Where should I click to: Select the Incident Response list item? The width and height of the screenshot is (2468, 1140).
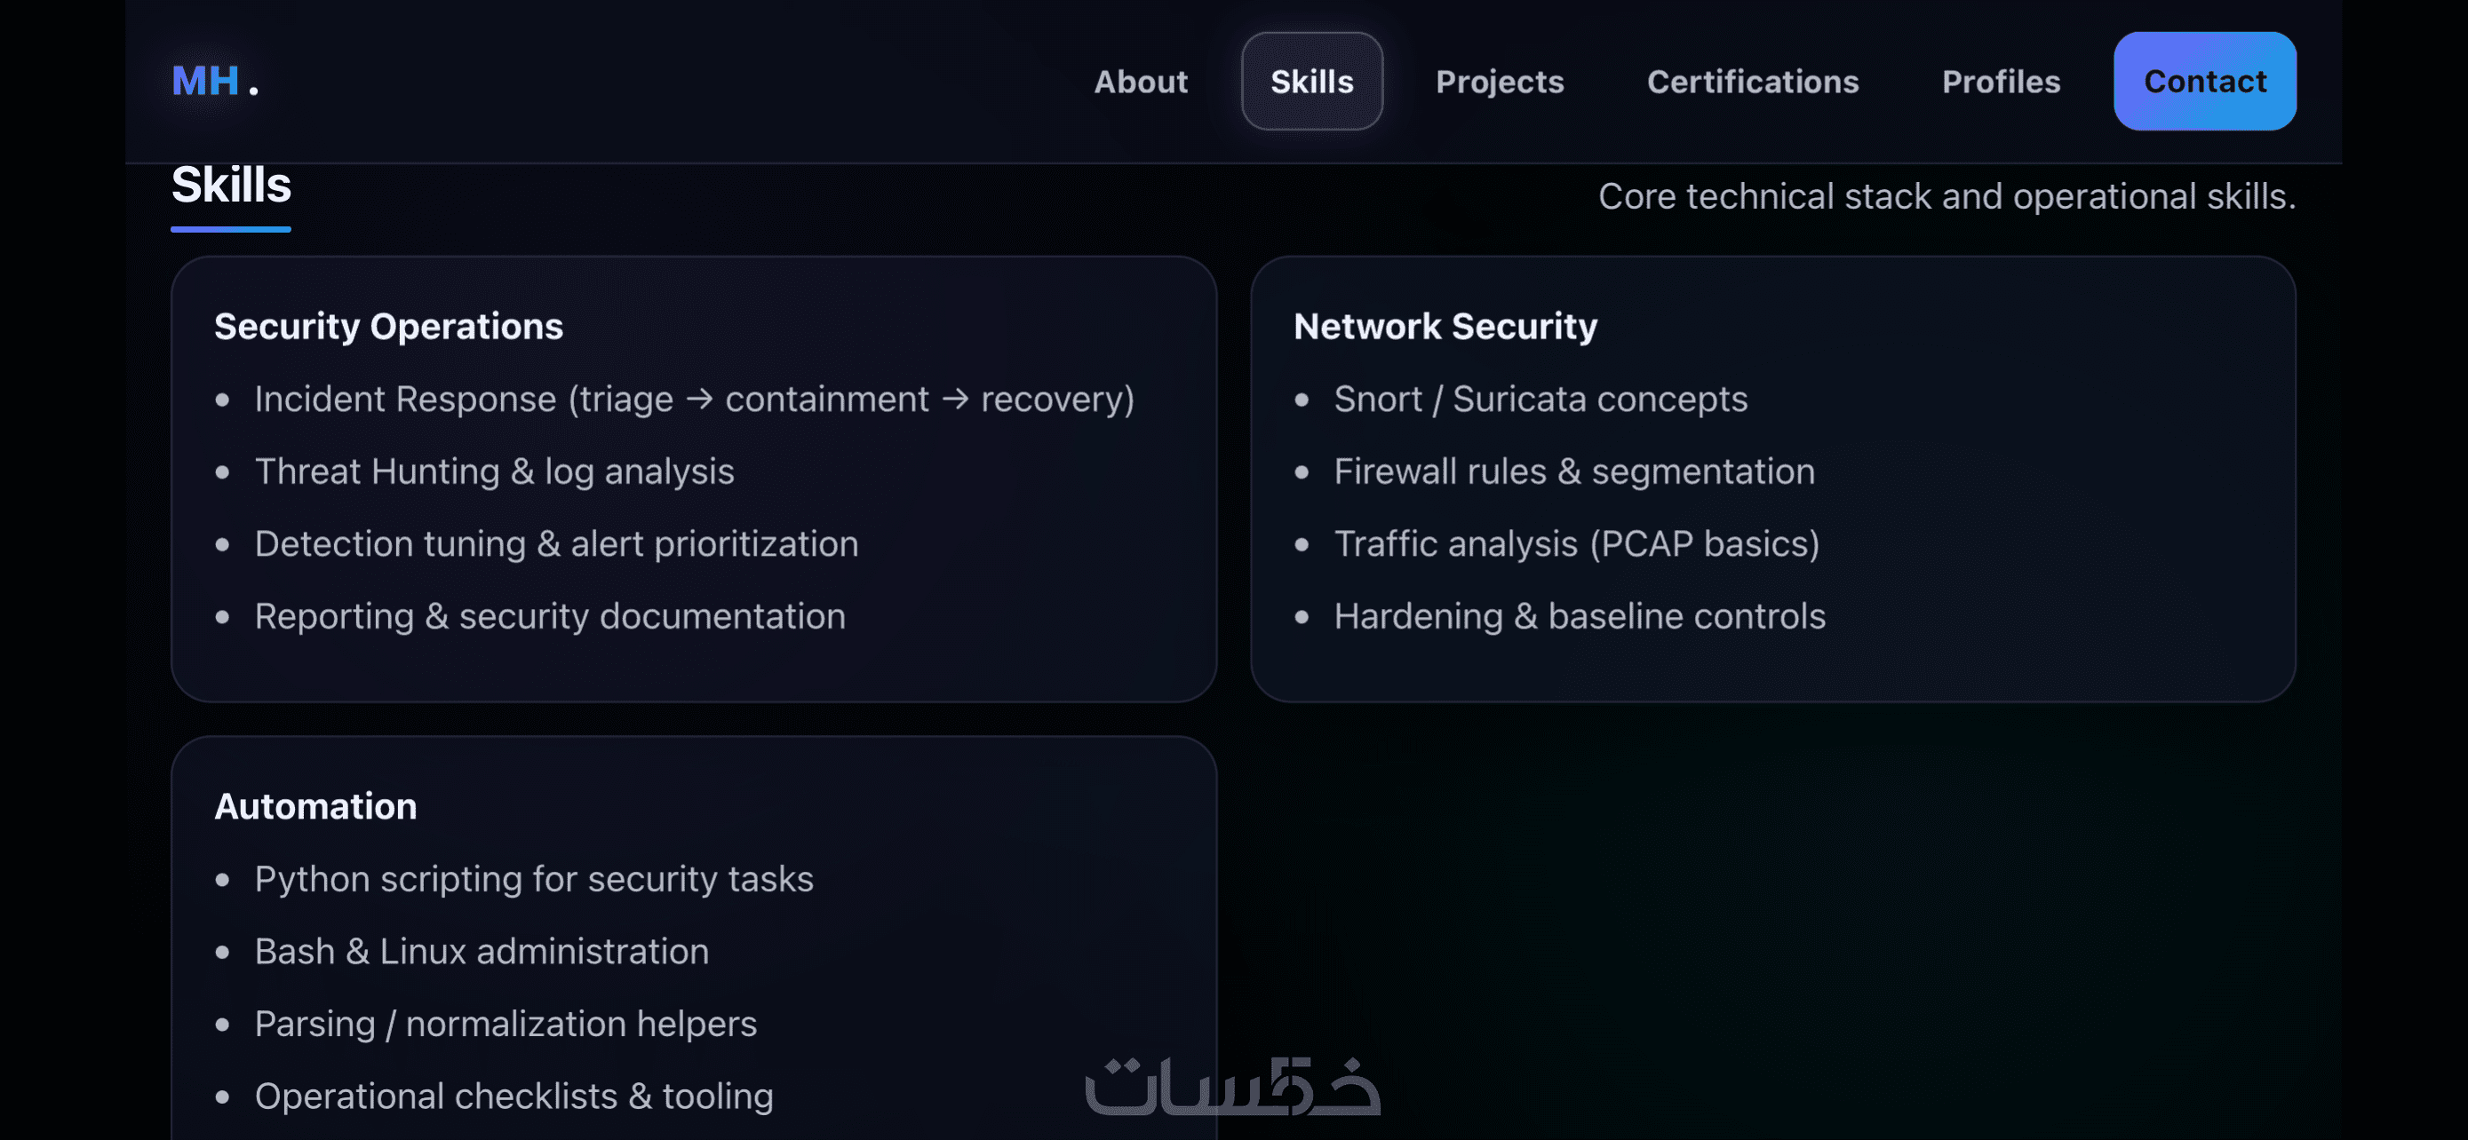pos(694,400)
